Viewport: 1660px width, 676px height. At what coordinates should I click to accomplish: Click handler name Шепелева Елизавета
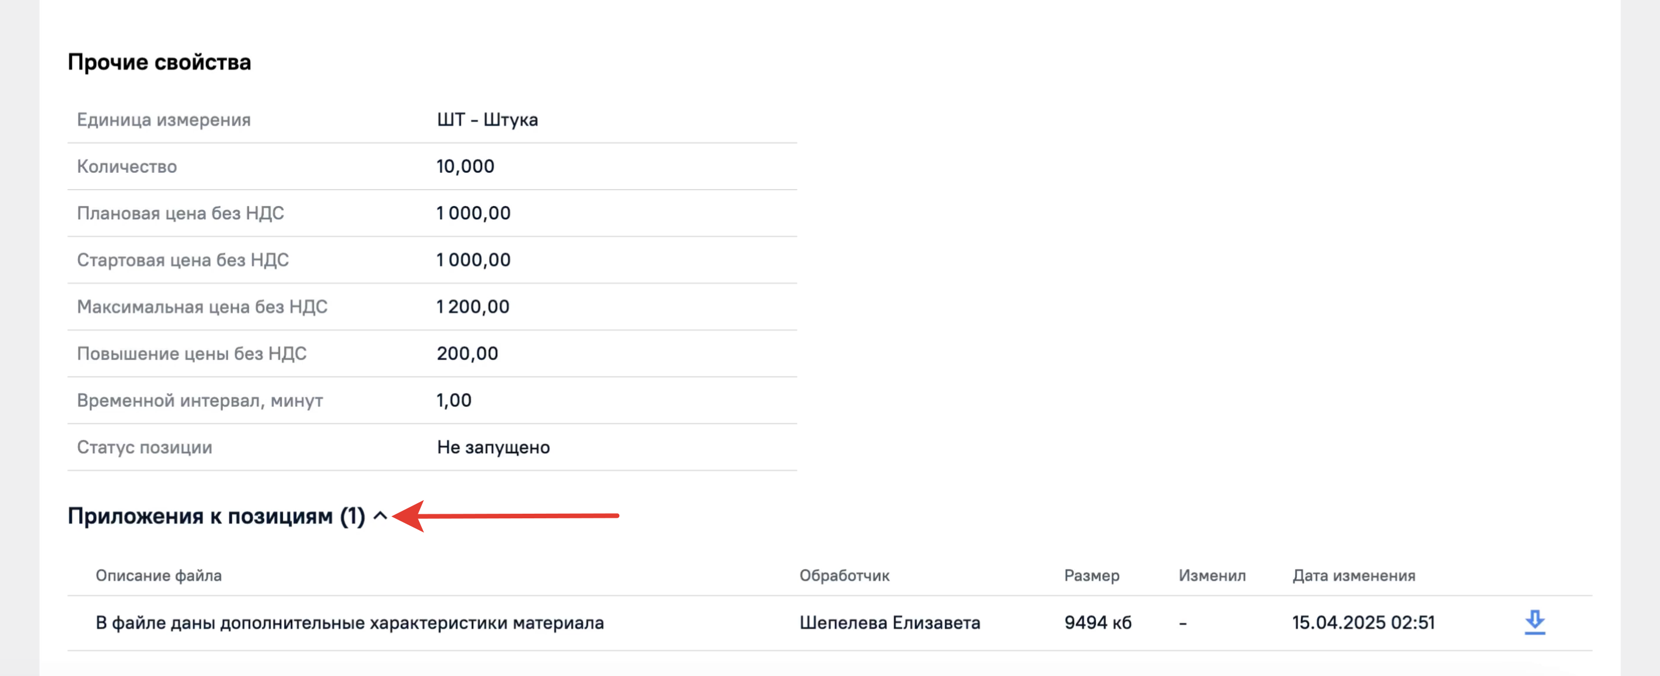tap(890, 622)
